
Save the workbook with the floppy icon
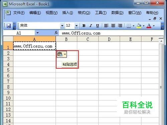9,26
